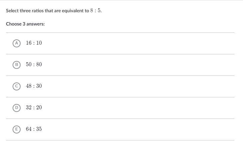Click the ratio text 64 : 35

pyautogui.click(x=34, y=129)
